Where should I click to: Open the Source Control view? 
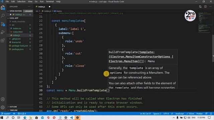click(3, 24)
